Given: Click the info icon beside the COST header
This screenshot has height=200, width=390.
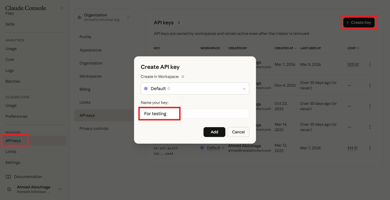Looking at the screenshot, I should point(358,48).
